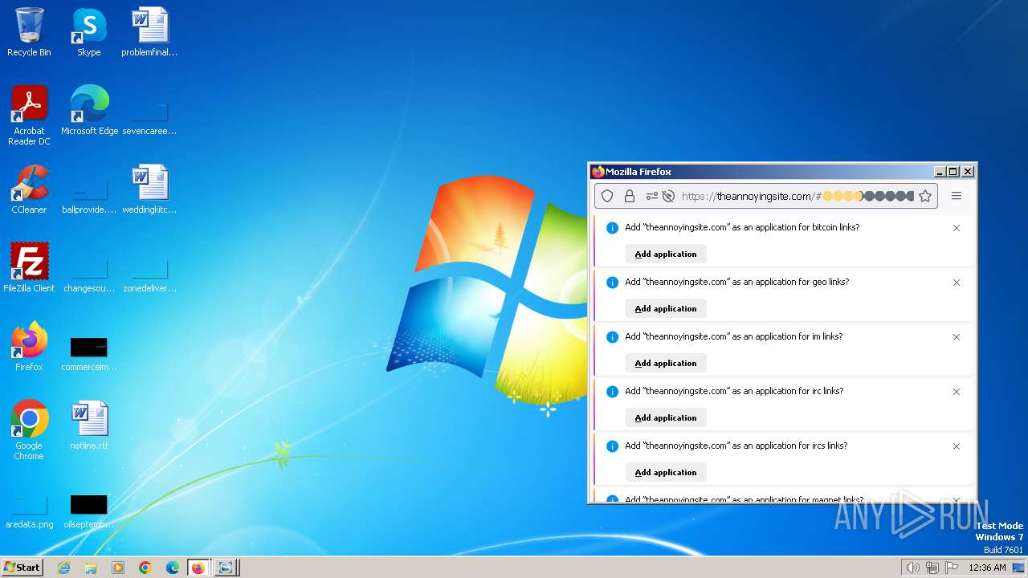Click the network tray icon
1028x578 pixels.
coord(932,568)
